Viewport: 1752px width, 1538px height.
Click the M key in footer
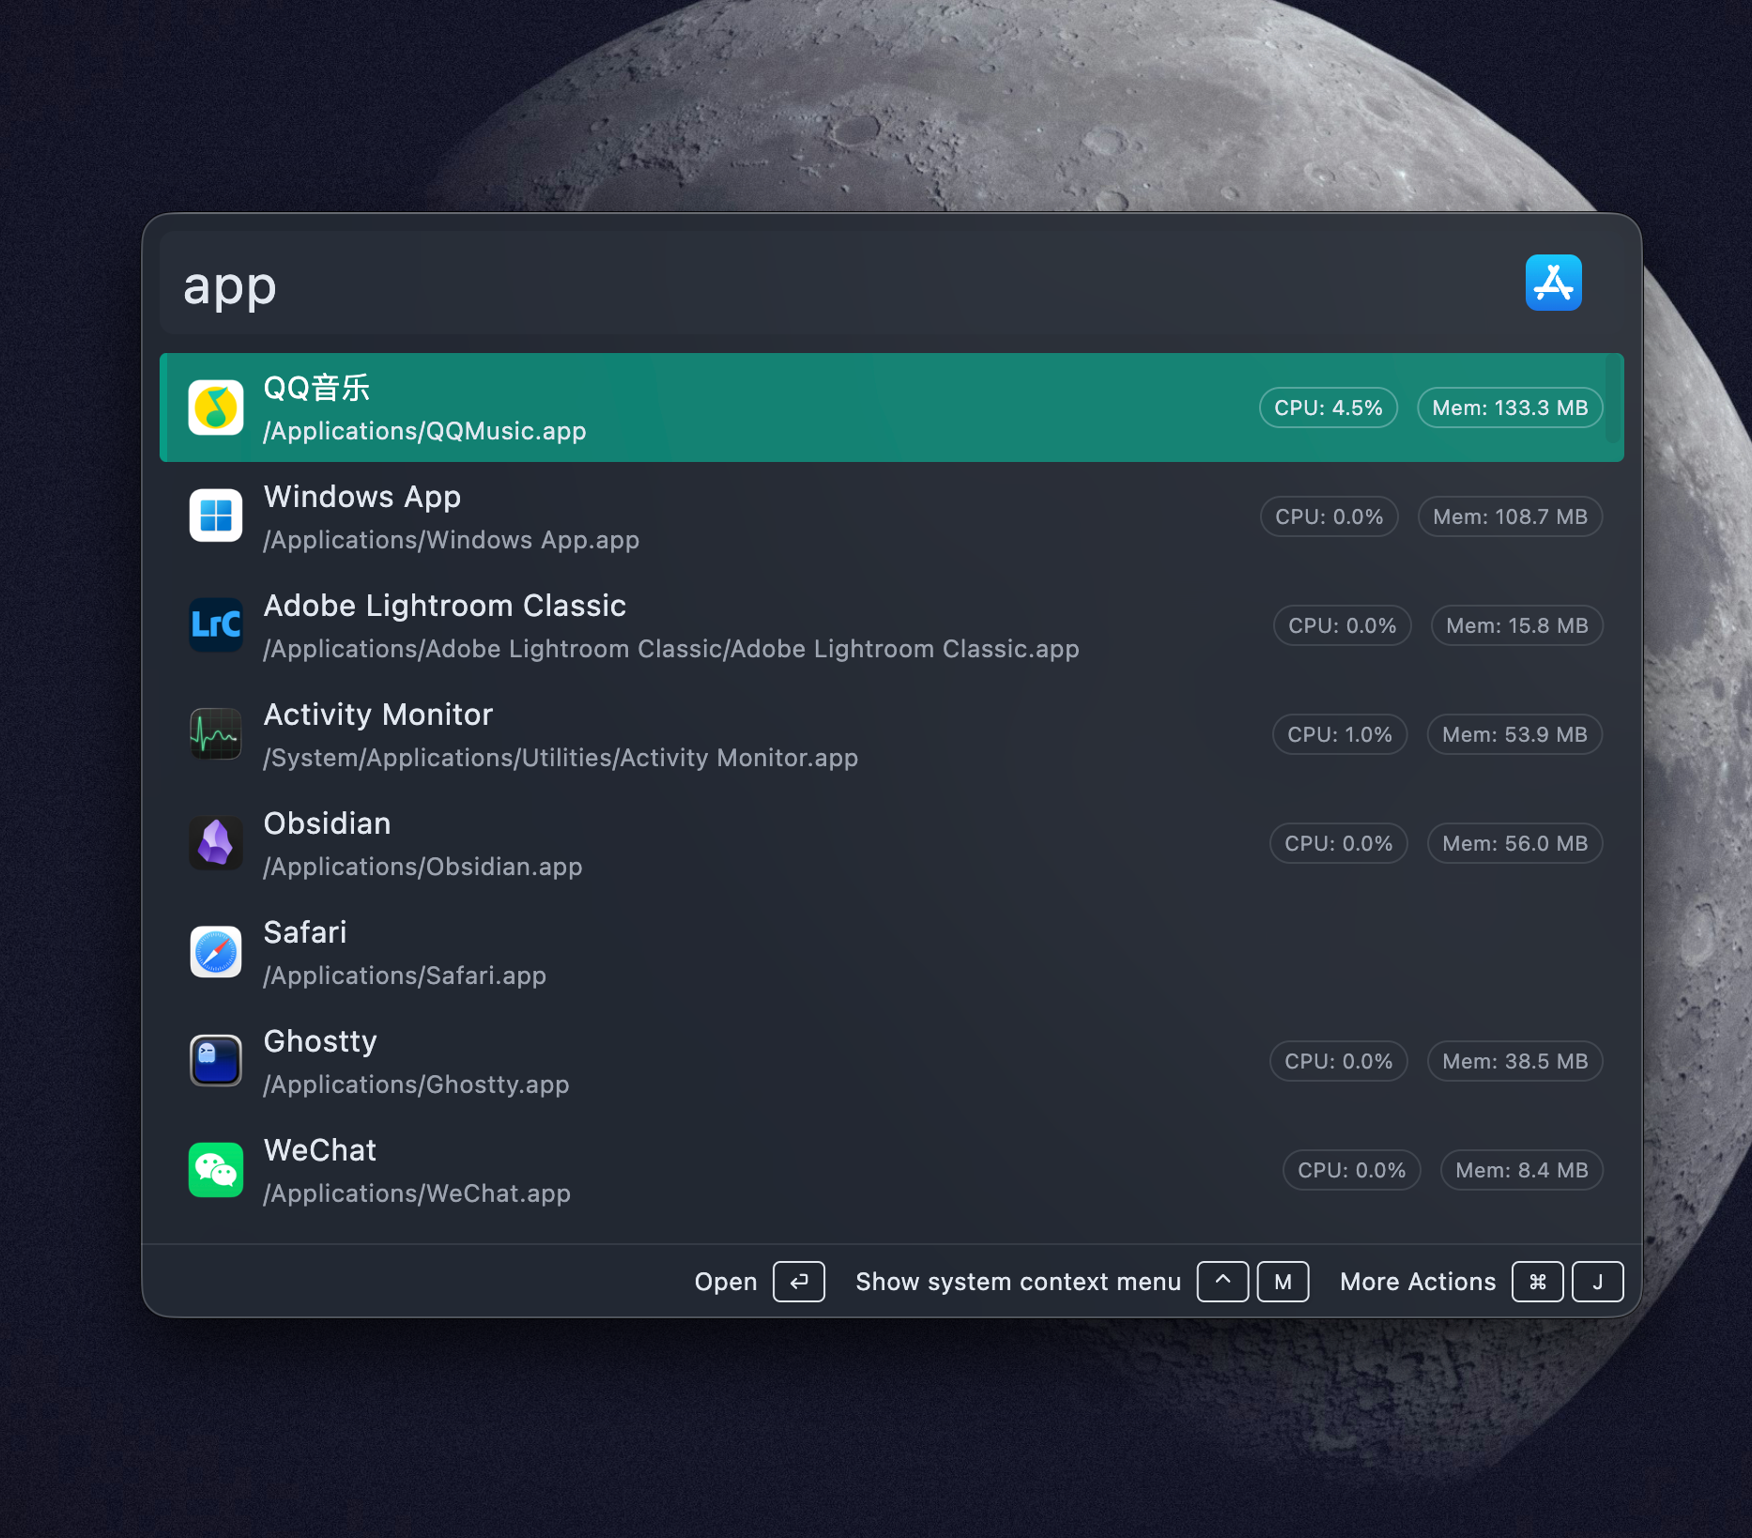(1283, 1282)
